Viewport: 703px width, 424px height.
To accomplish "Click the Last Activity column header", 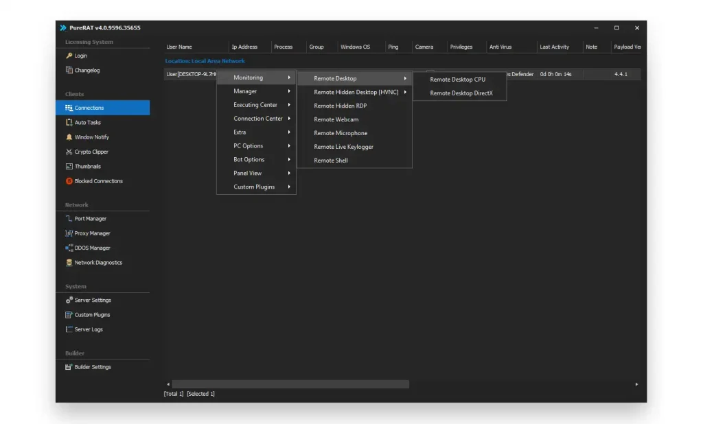I will tap(554, 47).
